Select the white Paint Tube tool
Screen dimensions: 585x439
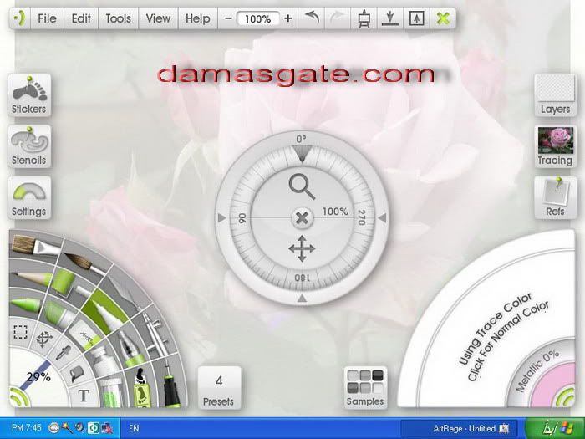click(104, 360)
